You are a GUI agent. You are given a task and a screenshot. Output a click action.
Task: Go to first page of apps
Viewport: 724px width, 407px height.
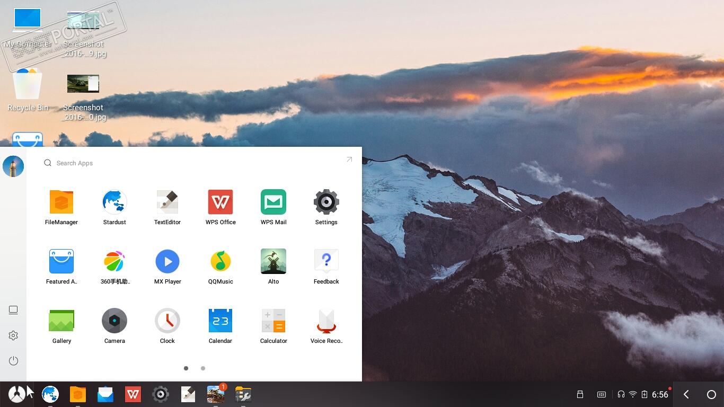[x=186, y=368]
